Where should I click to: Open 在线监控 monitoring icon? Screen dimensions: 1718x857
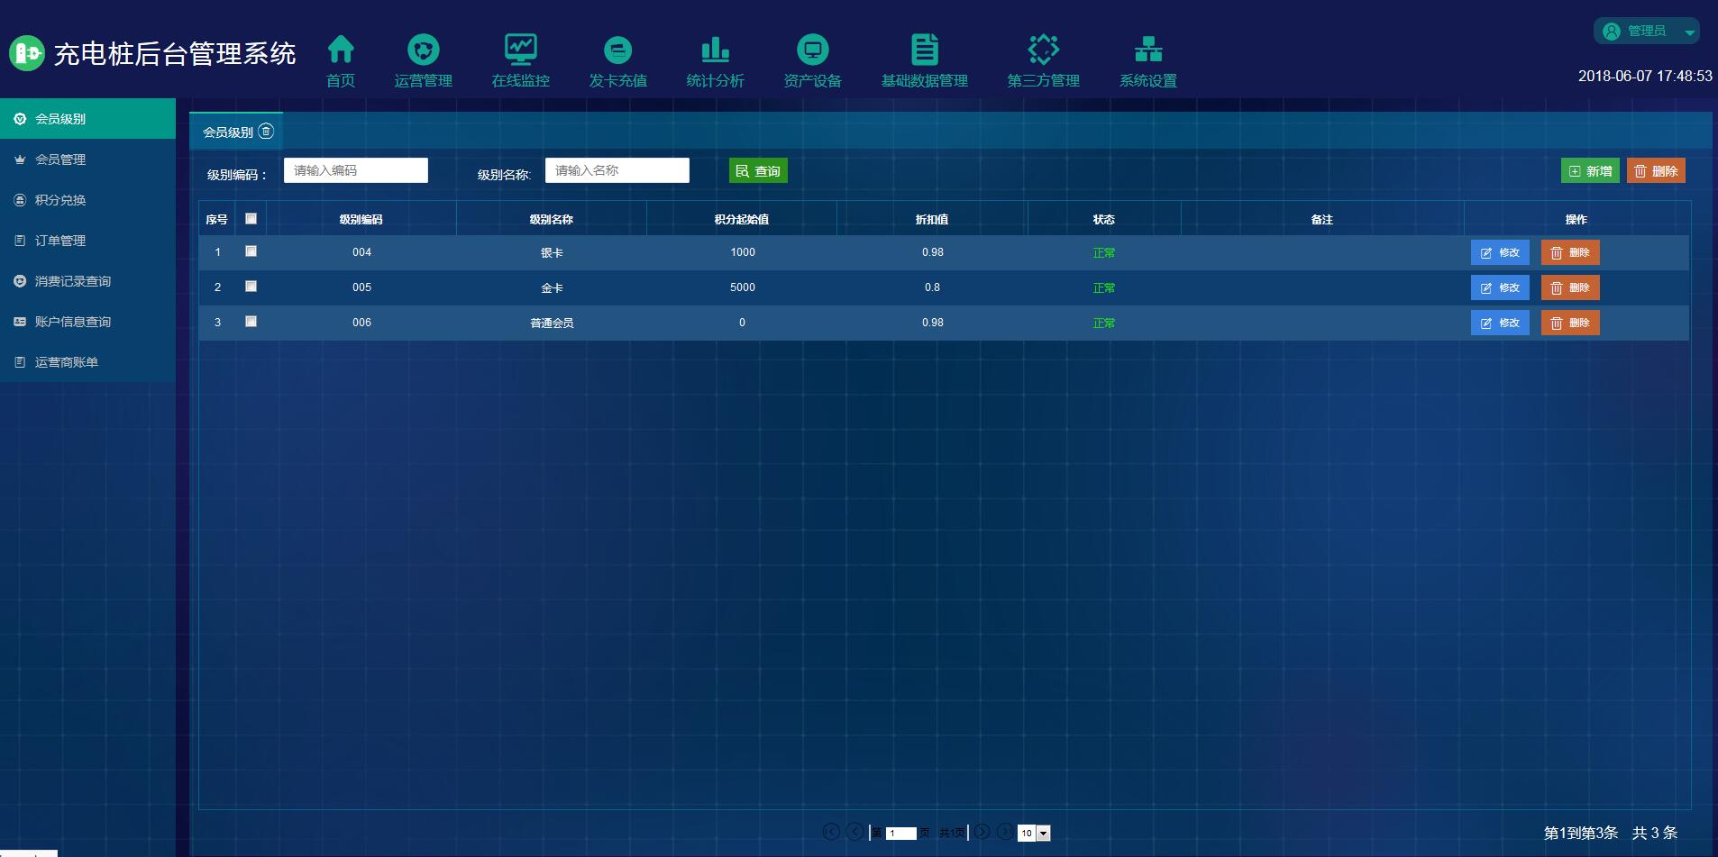[x=520, y=50]
